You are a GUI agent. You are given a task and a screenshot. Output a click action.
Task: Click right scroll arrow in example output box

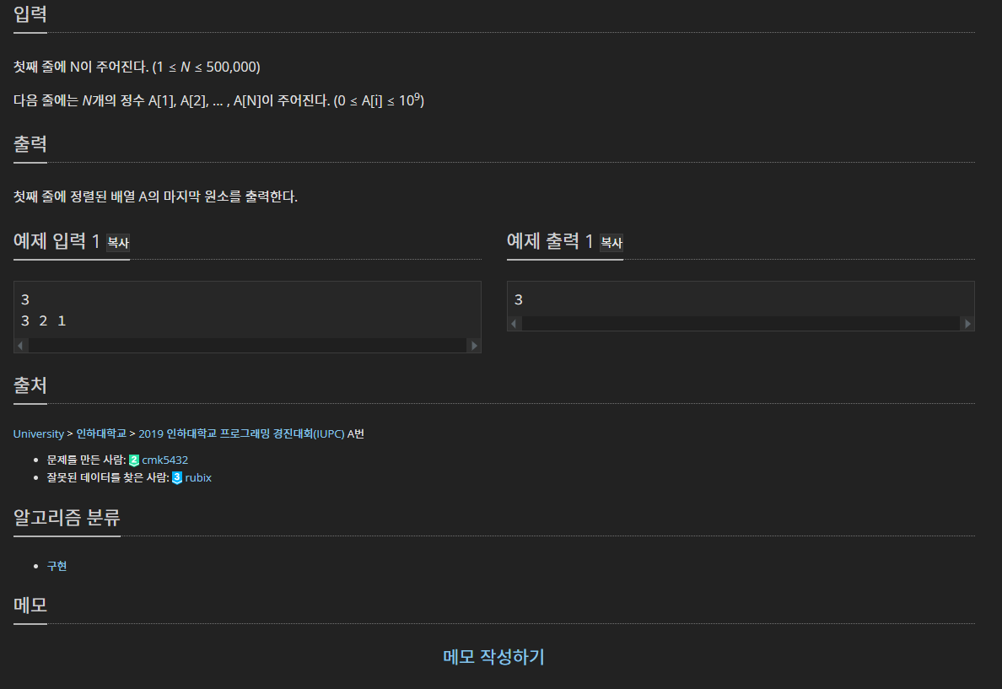pyautogui.click(x=967, y=323)
